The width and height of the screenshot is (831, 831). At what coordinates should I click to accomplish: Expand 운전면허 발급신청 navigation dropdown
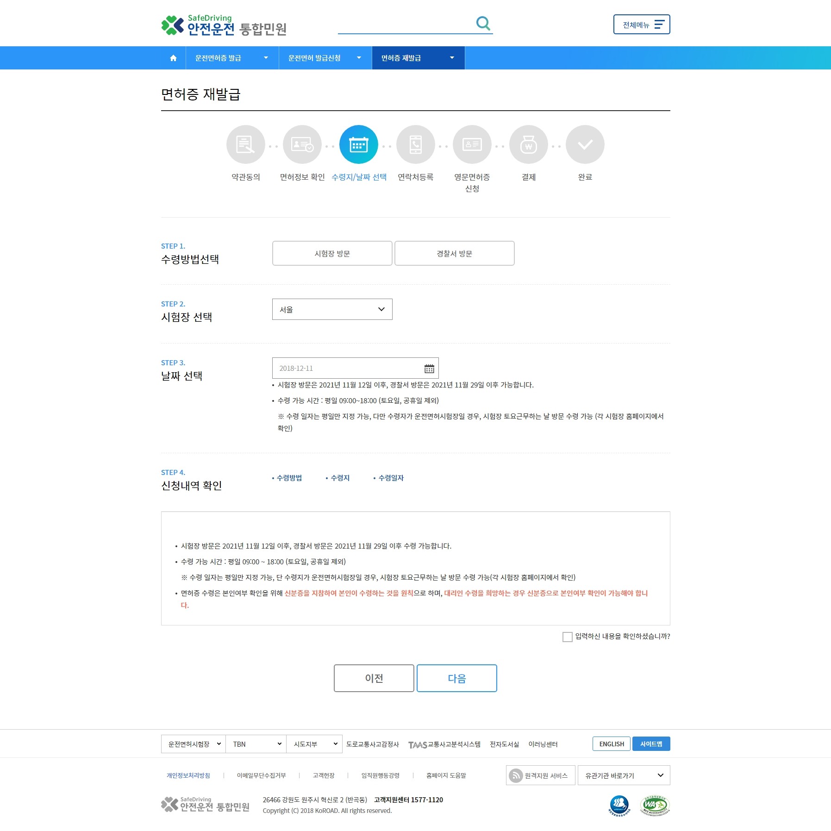click(325, 58)
